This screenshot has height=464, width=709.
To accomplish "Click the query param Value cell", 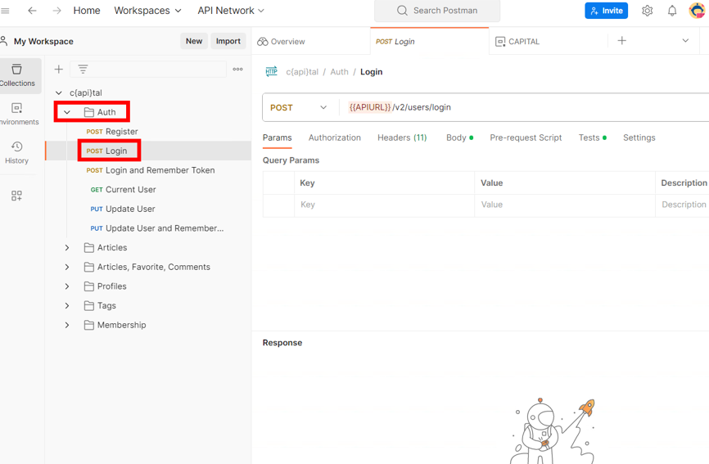I will click(565, 205).
